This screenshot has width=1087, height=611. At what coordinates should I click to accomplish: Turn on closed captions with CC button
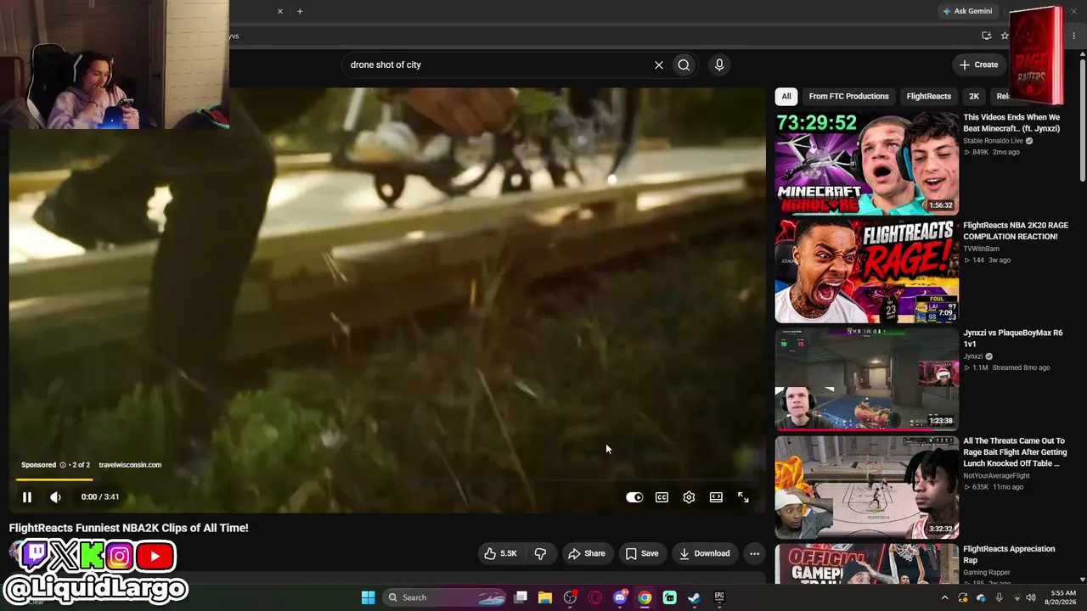pyautogui.click(x=662, y=497)
